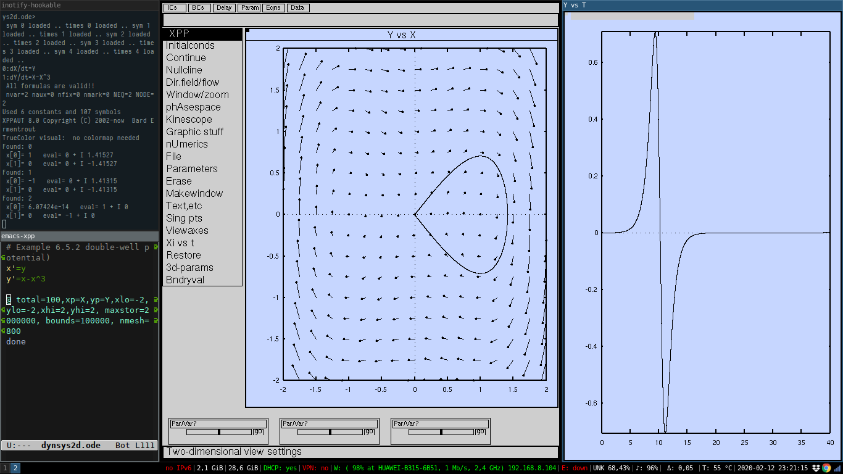Click the middle Par/Var? name field
The width and height of the screenshot is (843, 474).
pos(330,423)
